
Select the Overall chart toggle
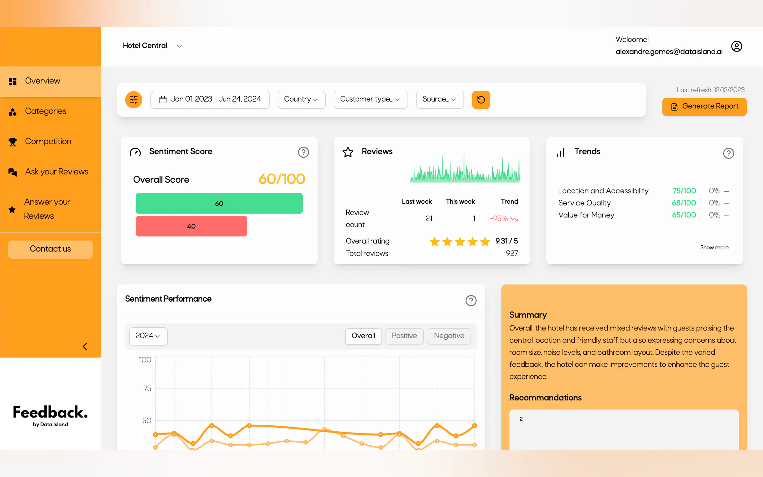(x=363, y=336)
